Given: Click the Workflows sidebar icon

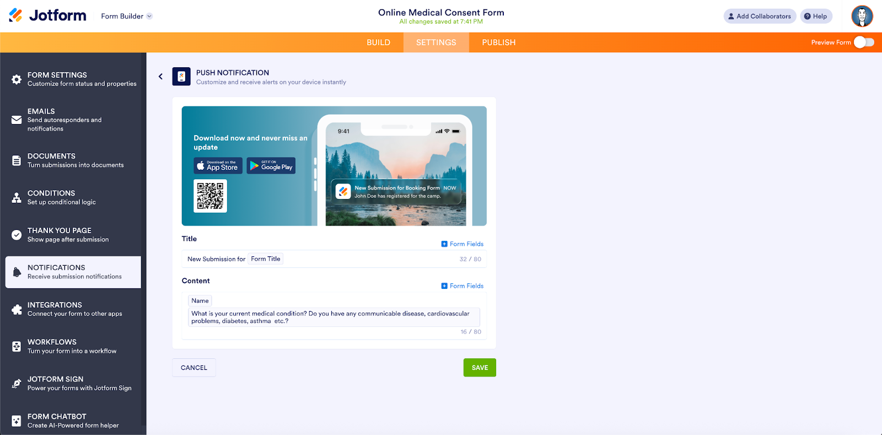Looking at the screenshot, I should pos(17,346).
